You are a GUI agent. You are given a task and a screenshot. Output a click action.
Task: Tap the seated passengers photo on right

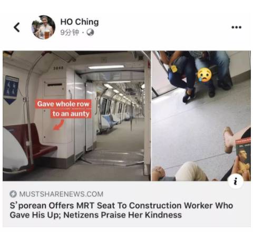201,116
